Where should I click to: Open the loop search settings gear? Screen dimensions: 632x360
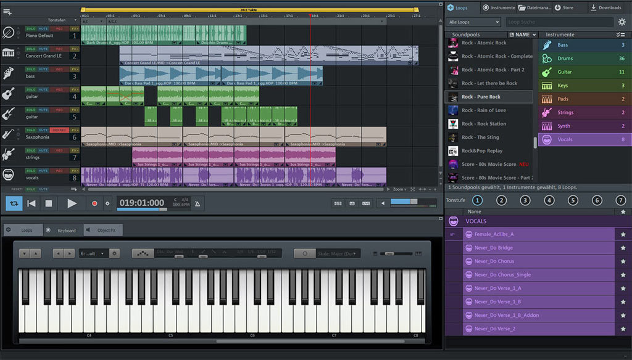pyautogui.click(x=623, y=22)
